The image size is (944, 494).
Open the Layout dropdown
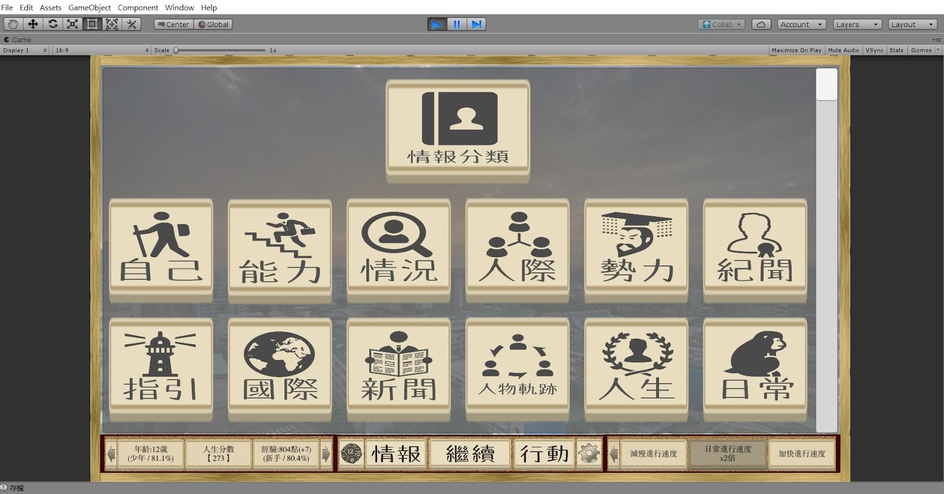(912, 24)
